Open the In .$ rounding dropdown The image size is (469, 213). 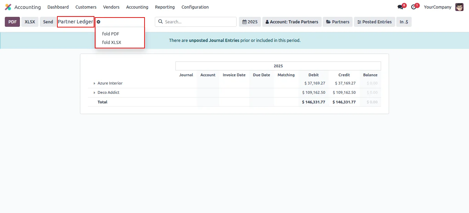pyautogui.click(x=404, y=22)
